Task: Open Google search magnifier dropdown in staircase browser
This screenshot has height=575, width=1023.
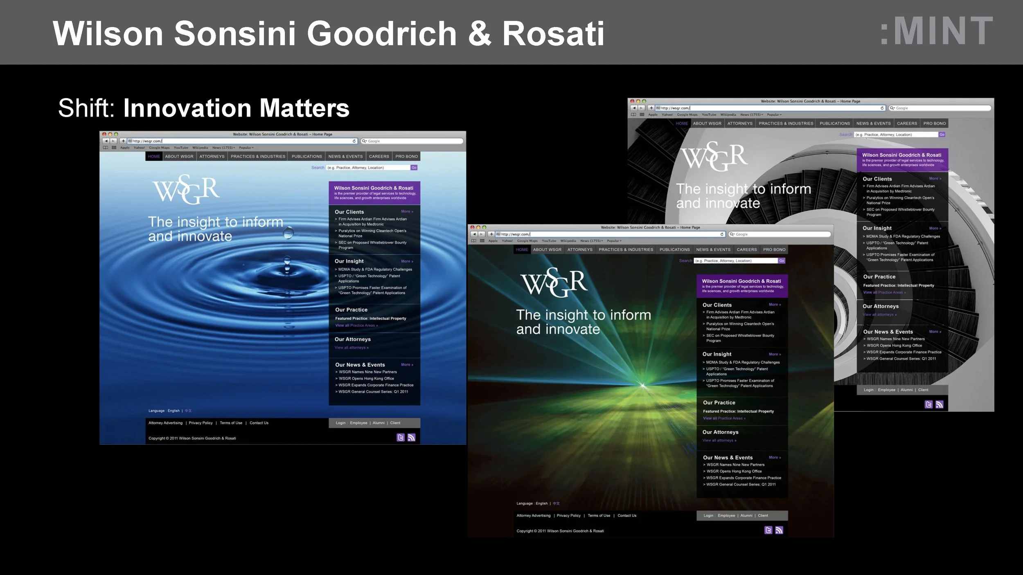Action: click(x=892, y=108)
